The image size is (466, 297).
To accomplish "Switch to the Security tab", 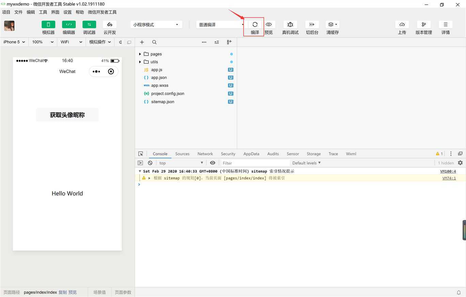I will [228, 154].
